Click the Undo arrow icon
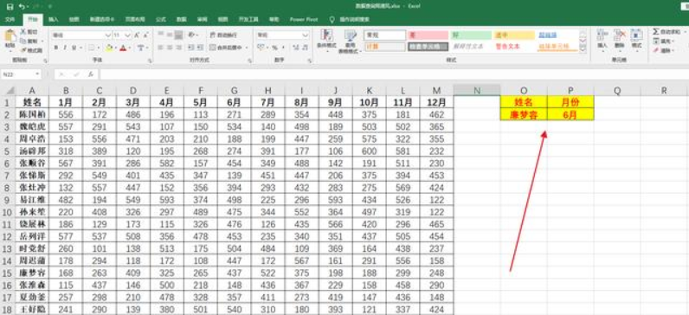Screen dimensions: 689x315 tap(22, 7)
